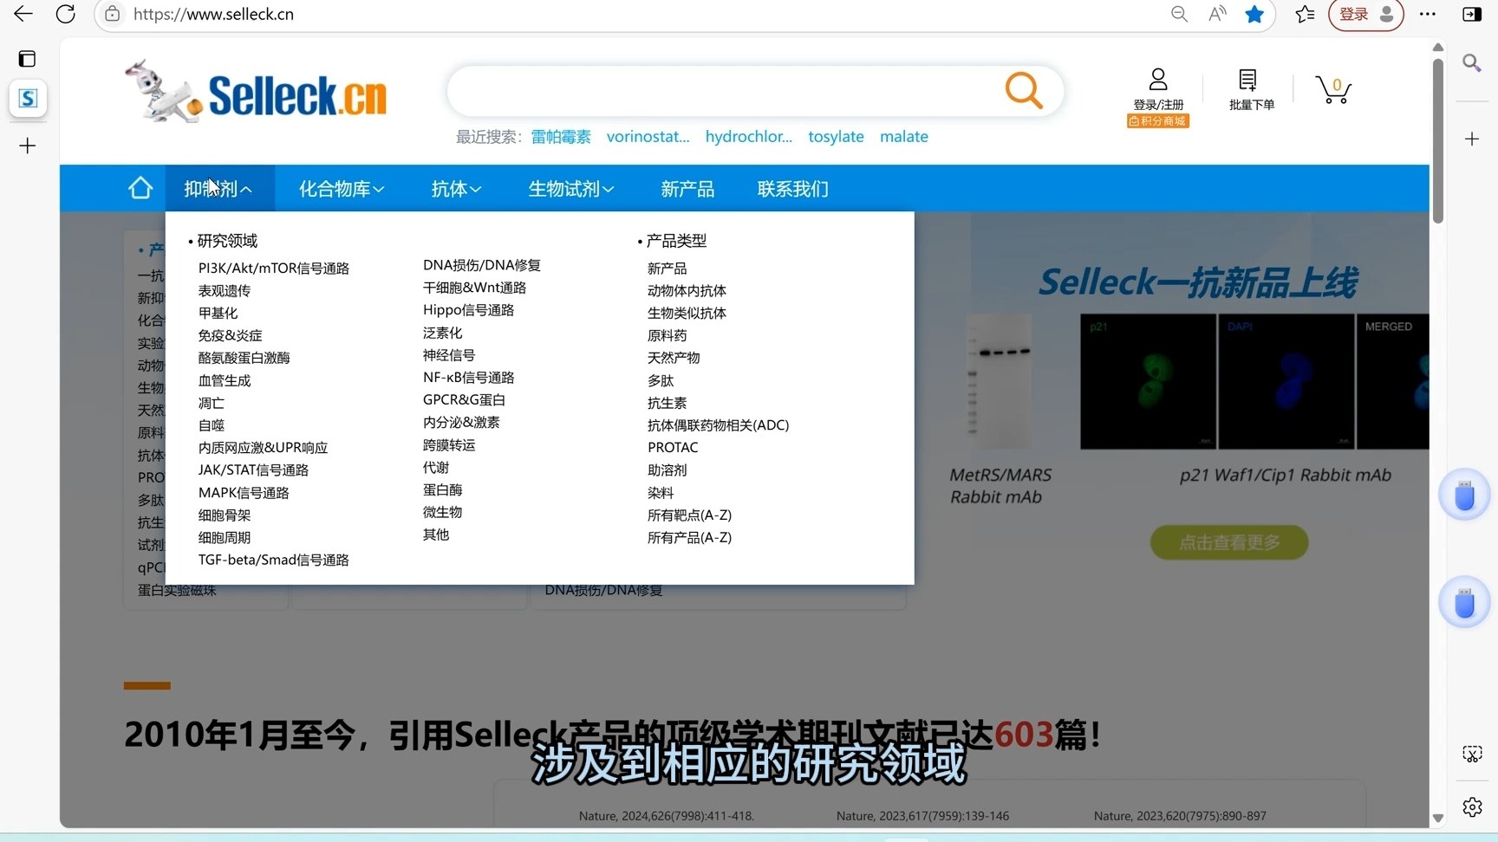This screenshot has height=842, width=1498.
Task: Expand the 化合物库 dropdown
Action: pos(340,188)
